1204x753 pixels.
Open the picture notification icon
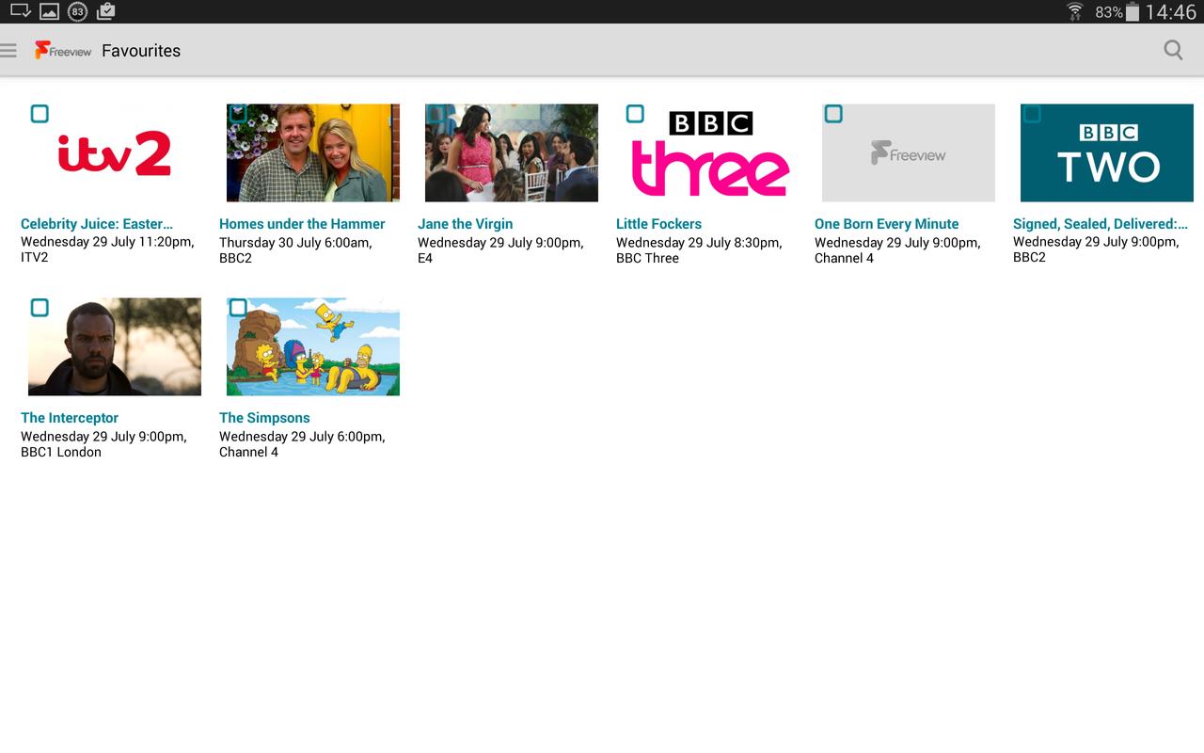[49, 11]
